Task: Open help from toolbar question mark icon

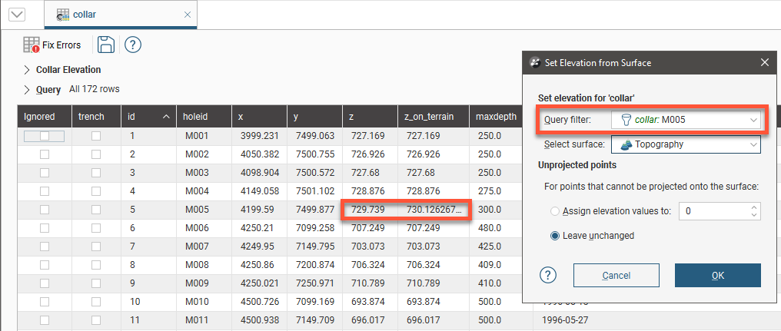Action: pos(132,45)
